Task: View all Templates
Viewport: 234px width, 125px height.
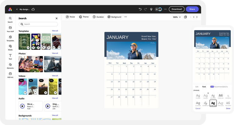Action: pyautogui.click(x=55, y=31)
